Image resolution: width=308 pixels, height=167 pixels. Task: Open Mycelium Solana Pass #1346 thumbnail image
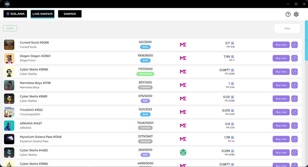[x=9, y=139]
